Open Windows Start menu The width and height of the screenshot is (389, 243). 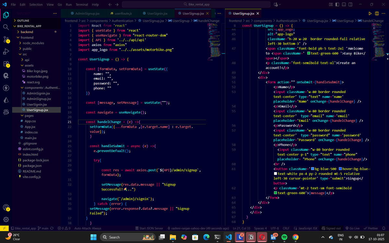point(93,237)
